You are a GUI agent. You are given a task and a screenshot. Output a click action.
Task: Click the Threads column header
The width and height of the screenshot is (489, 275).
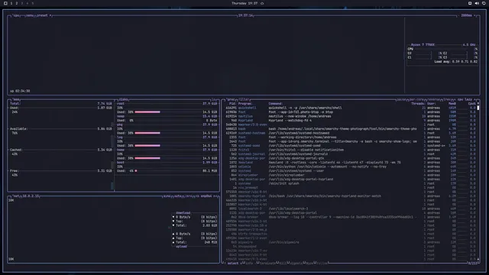(418, 104)
